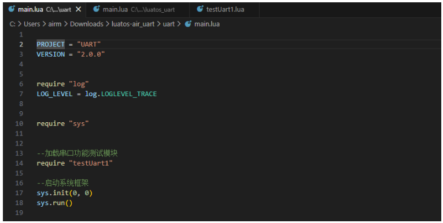This screenshot has height=223, width=443.
Task: Click main.lua in the breadcrumb path
Action: 207,24
